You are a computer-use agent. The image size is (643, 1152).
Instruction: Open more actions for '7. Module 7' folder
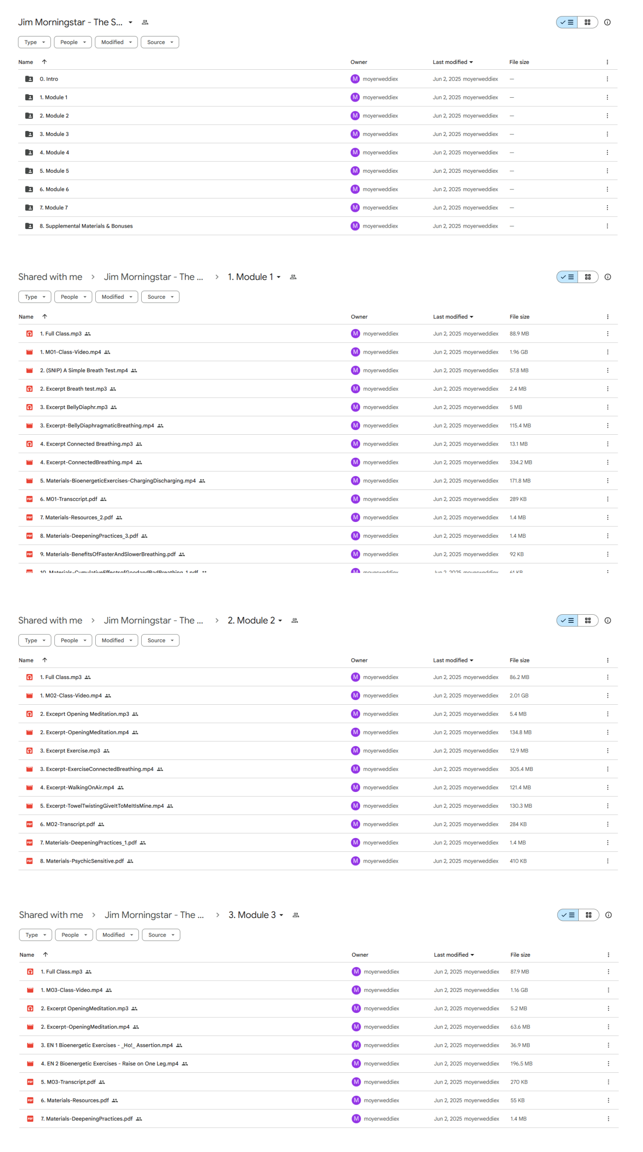(607, 207)
